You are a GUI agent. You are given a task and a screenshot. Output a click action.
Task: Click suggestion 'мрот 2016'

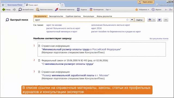[96, 28]
